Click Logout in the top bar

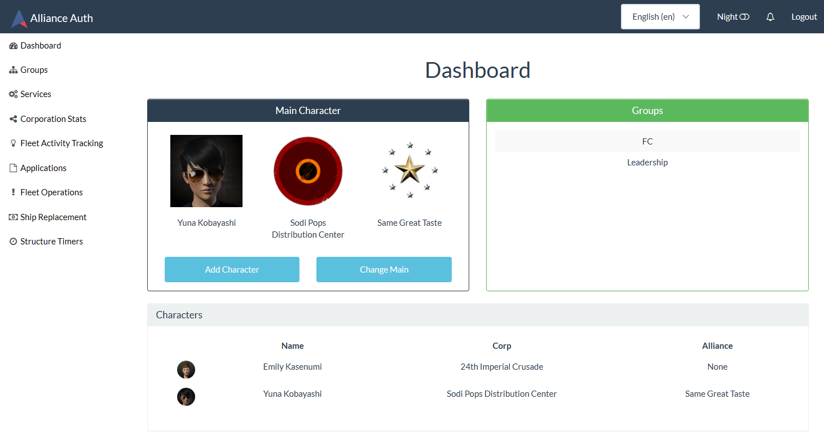pyautogui.click(x=804, y=16)
